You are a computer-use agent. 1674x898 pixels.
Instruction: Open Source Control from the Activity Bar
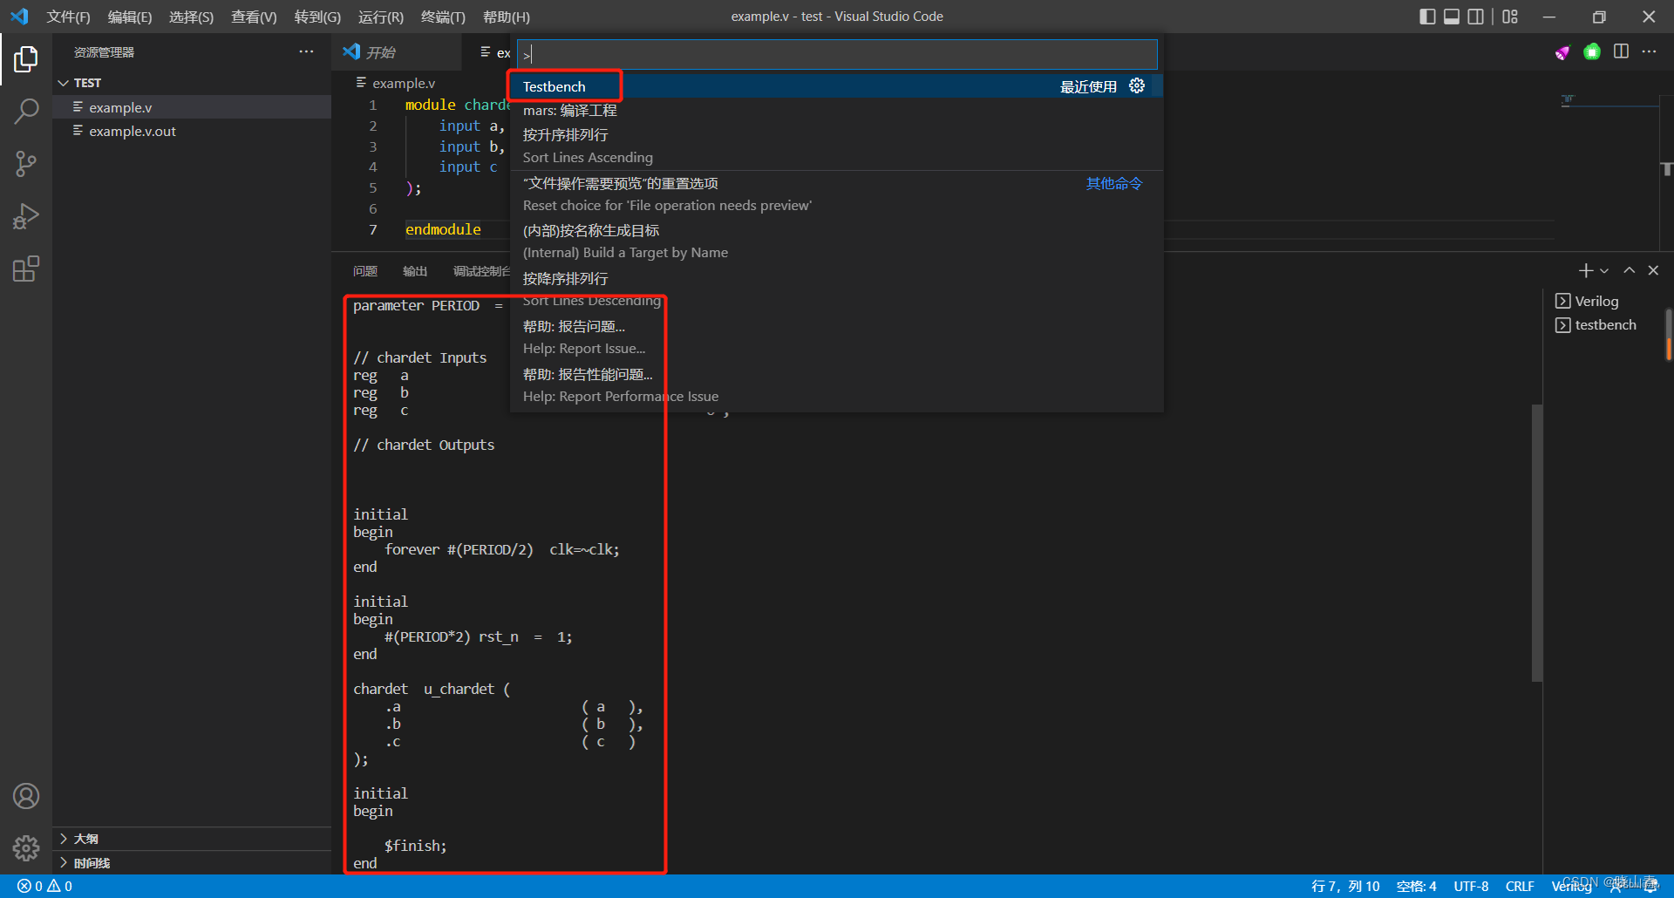click(x=25, y=164)
